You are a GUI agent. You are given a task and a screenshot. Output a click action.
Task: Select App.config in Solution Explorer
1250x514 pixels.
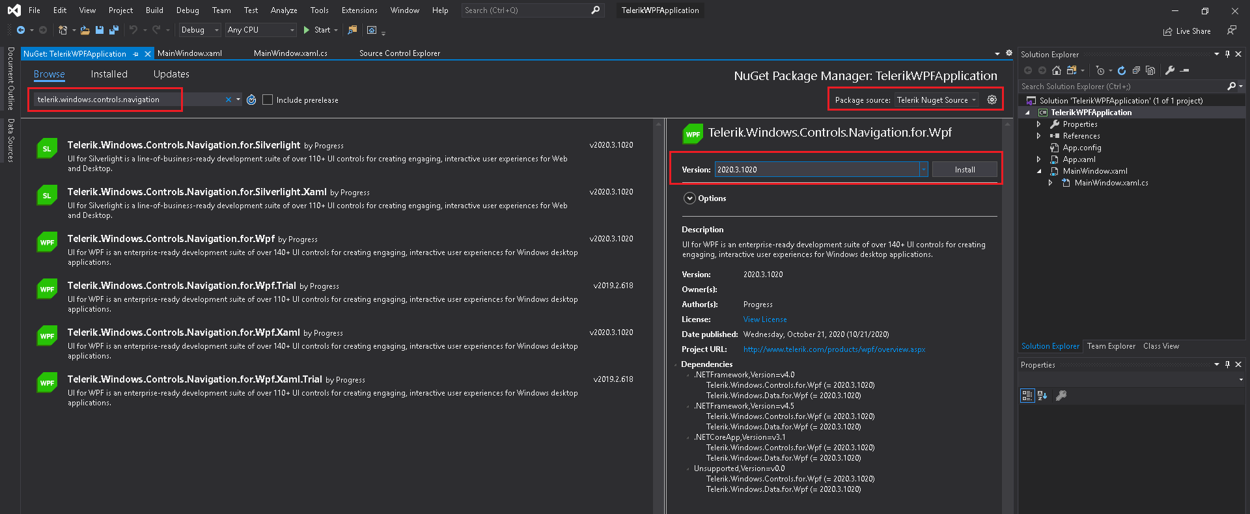tap(1081, 148)
